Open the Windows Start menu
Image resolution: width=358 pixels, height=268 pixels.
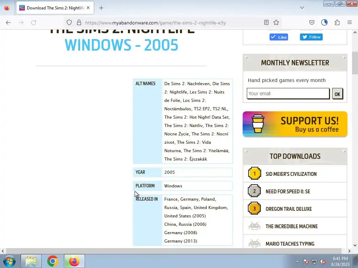pyautogui.click(x=9, y=261)
